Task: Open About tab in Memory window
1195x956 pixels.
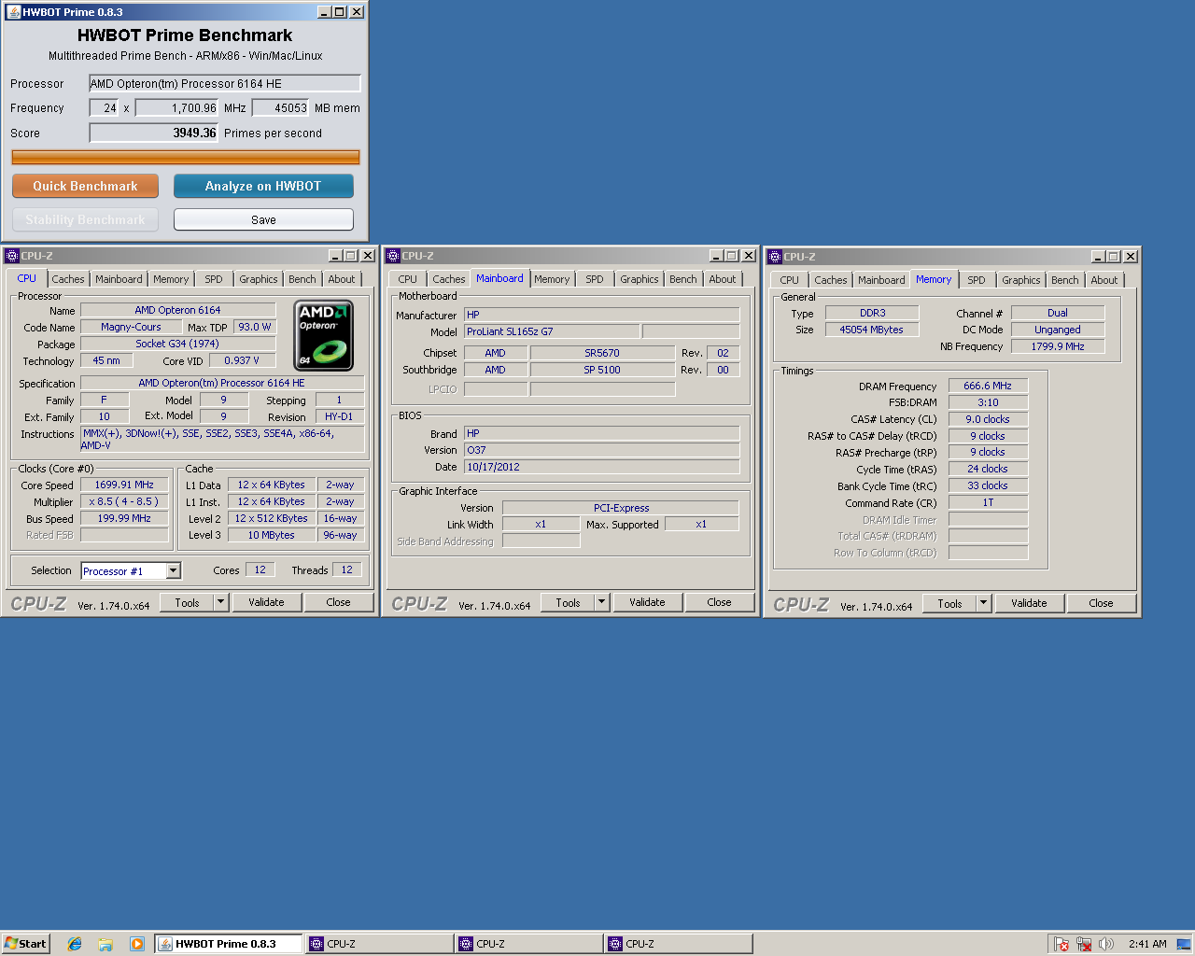Action: [x=1104, y=280]
